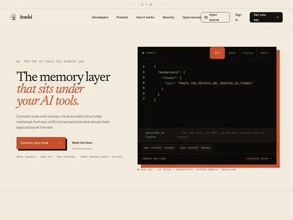Click the PASTE_THE_PRIVATE_URL_CREATED_IN_ITSUKI string

click(x=215, y=83)
